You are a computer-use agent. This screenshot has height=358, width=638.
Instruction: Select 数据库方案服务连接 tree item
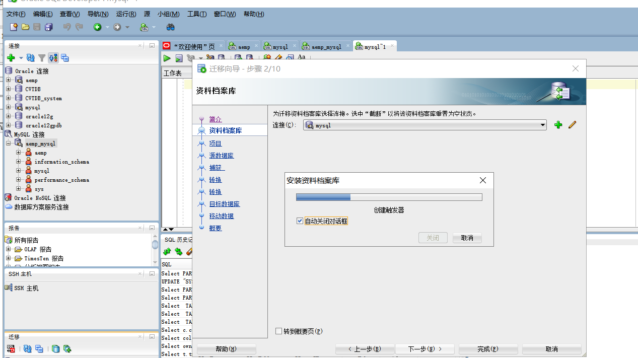[x=41, y=207]
